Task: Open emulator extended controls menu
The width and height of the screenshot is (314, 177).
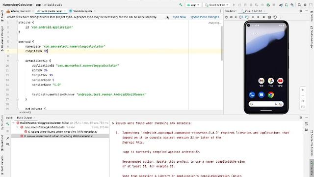Action: 281,17
